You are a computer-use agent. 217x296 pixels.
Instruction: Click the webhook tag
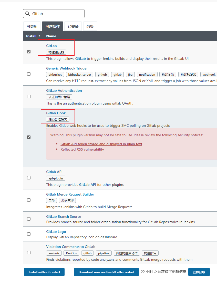209,75
